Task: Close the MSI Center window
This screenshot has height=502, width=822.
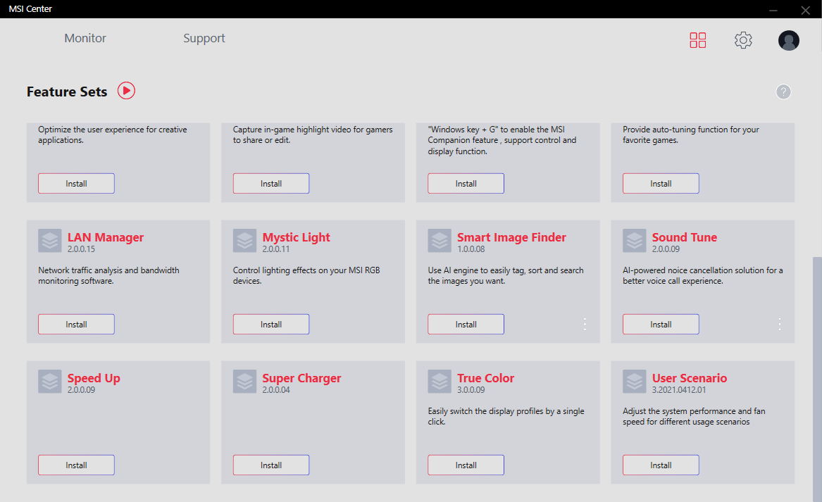Action: pos(805,10)
